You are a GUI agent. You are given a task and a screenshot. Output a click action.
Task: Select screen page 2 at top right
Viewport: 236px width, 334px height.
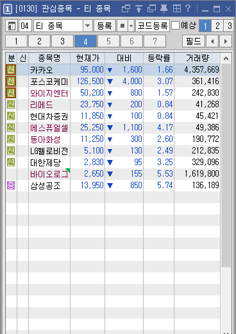click(217, 26)
